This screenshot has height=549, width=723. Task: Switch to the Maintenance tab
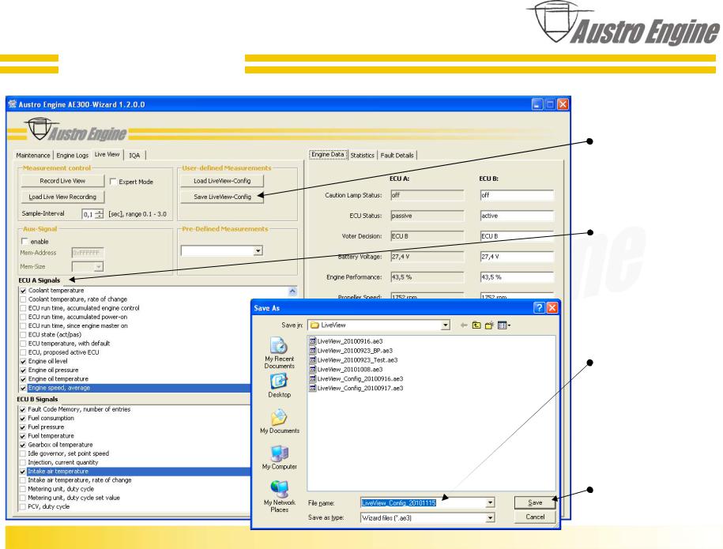(x=33, y=156)
